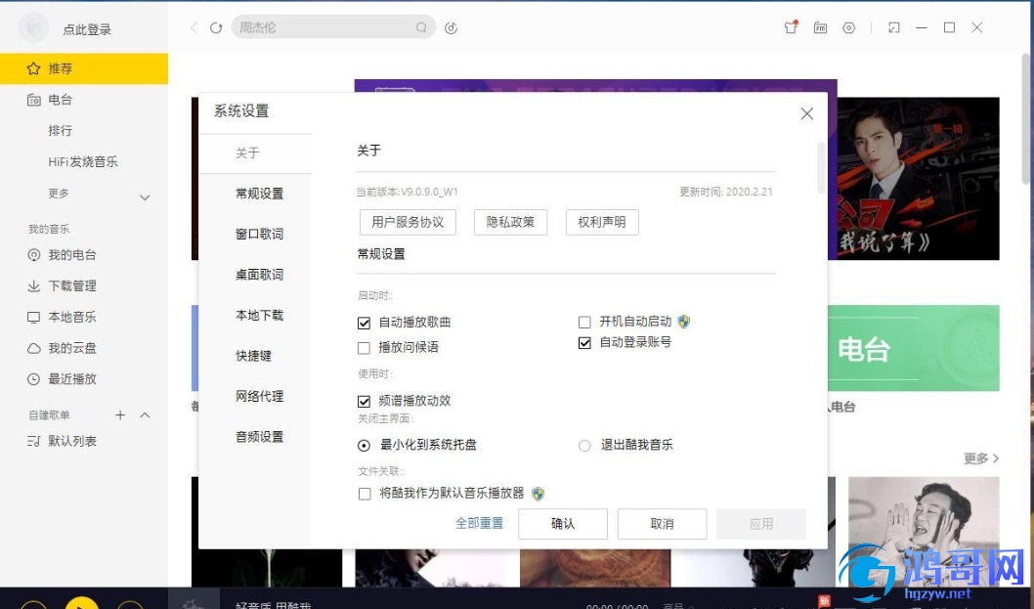Add a new playlist with the plus icon
Image resolution: width=1034 pixels, height=609 pixels.
(120, 415)
